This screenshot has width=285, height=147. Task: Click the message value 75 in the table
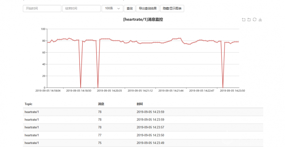pyautogui.click(x=100, y=143)
